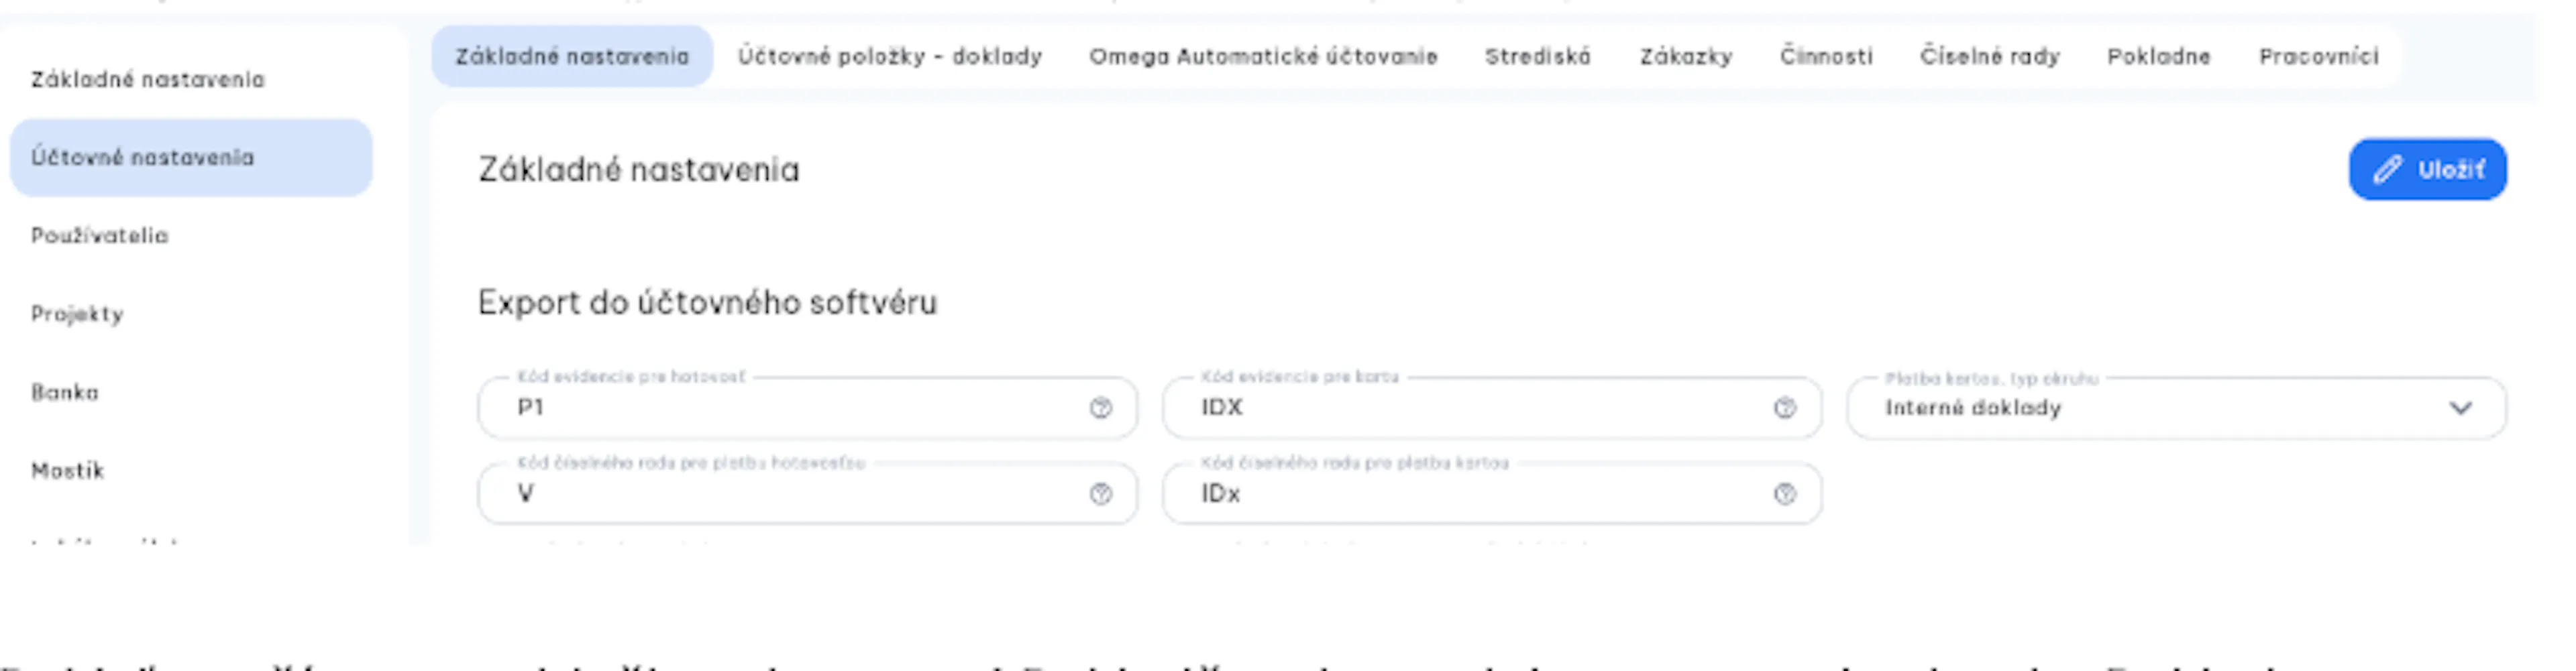Select the Strediská tab
This screenshot has width=2576, height=671.
[x=1538, y=56]
